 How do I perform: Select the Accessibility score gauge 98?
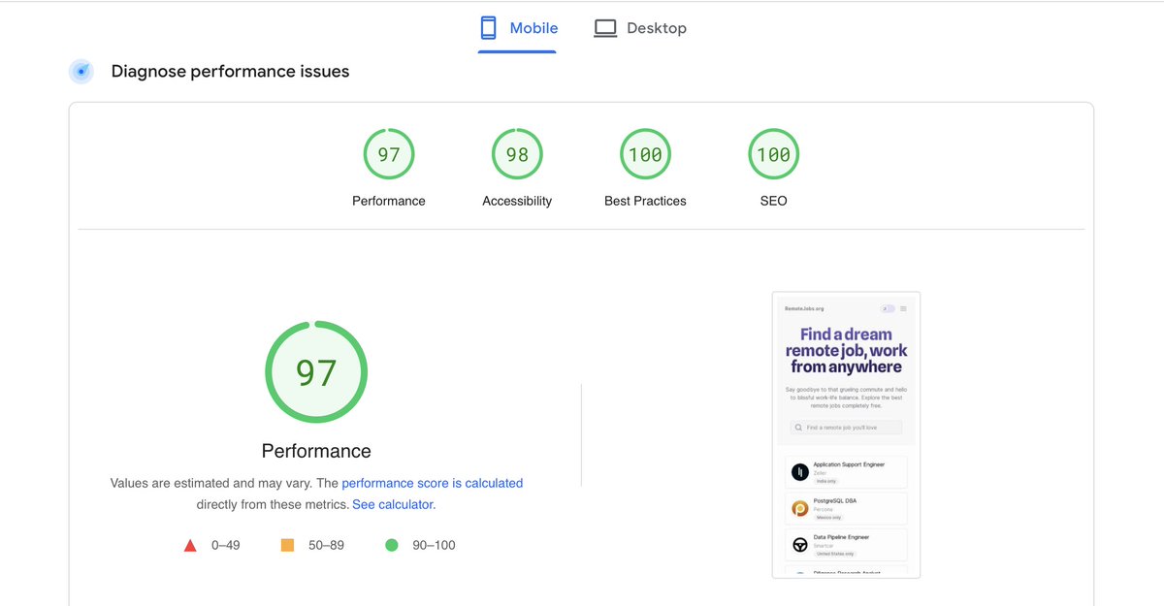(x=517, y=154)
